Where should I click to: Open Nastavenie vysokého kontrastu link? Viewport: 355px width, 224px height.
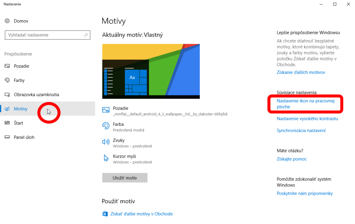(307, 119)
